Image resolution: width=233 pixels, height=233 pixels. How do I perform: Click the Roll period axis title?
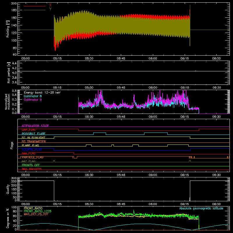point(9,73)
